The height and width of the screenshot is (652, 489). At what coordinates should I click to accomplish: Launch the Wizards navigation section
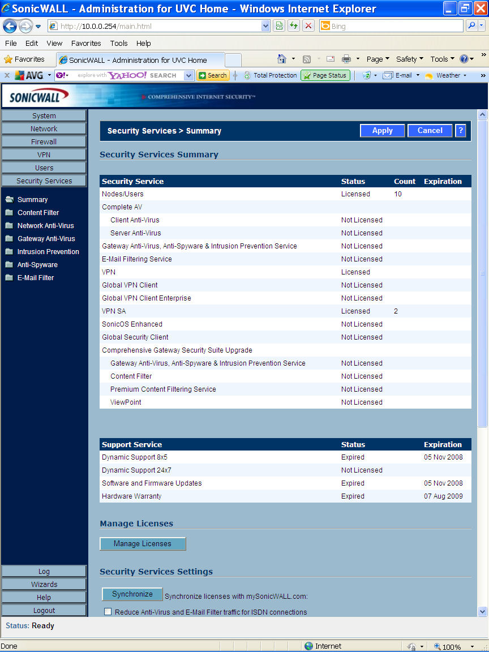[44, 585]
